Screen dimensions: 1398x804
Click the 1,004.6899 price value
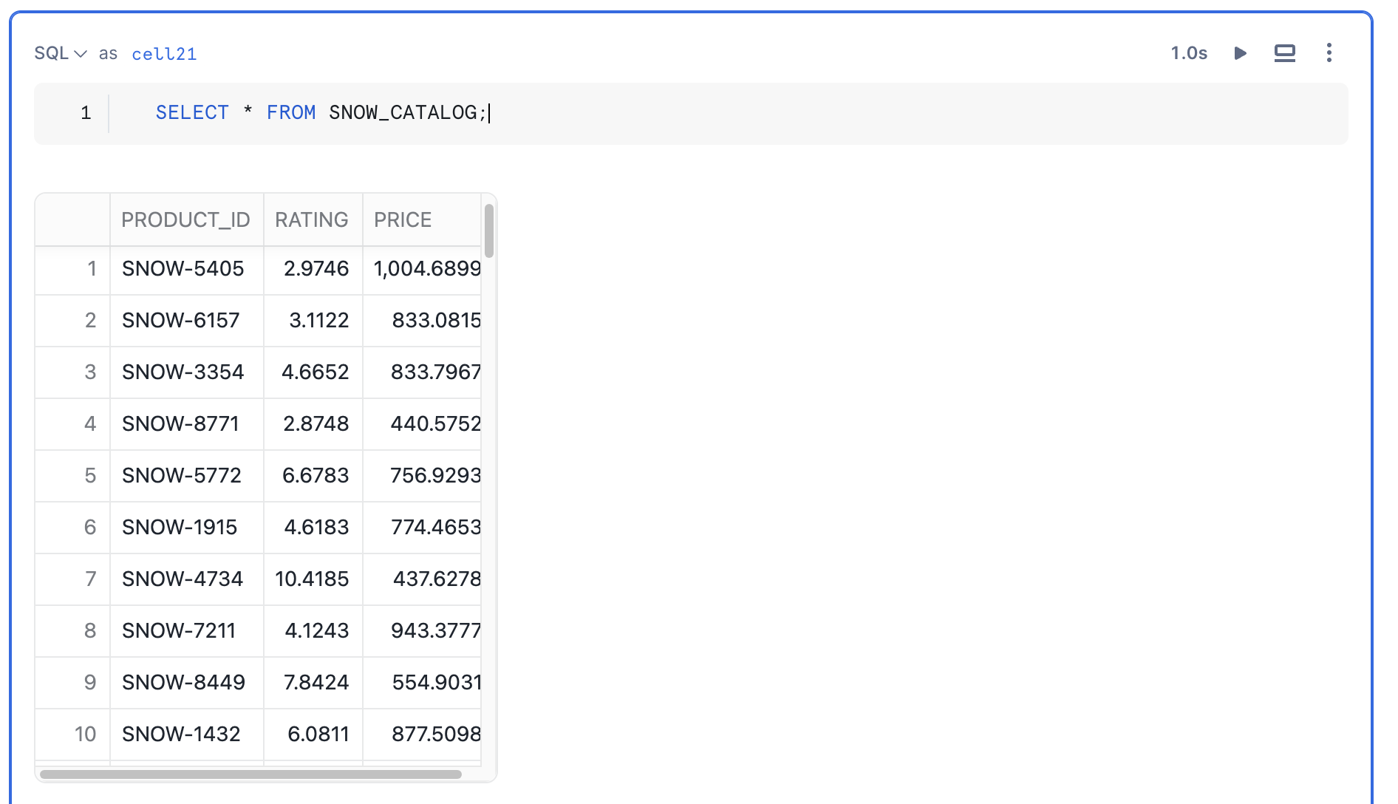427,269
